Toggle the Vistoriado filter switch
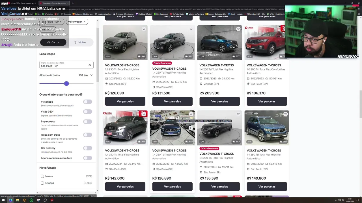This screenshot has height=203, width=362. pos(87,102)
